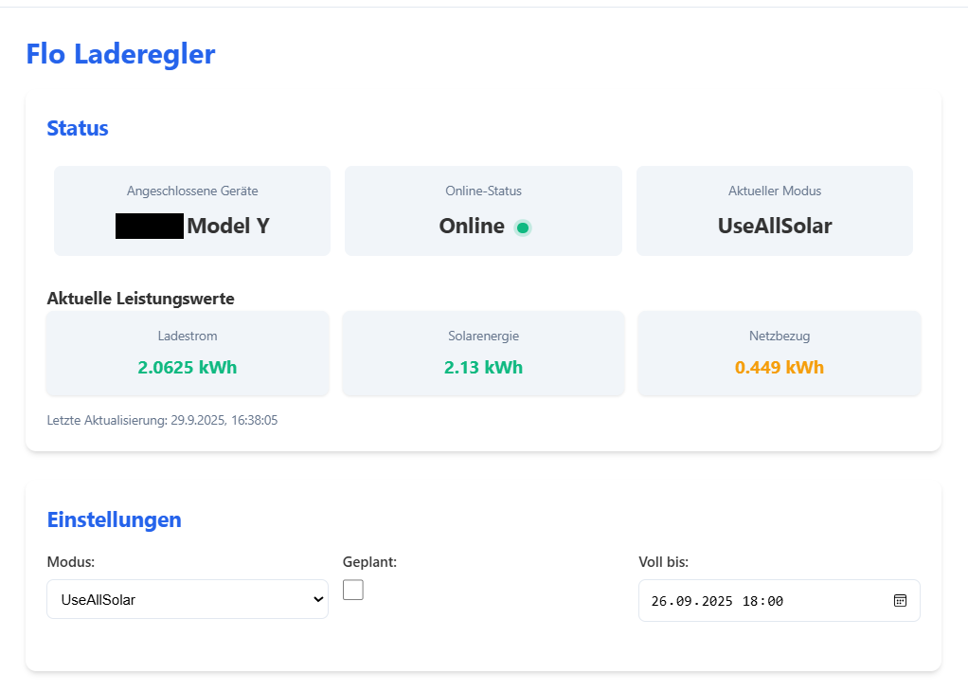This screenshot has height=692, width=968.
Task: Click the Letzte Aktualisierung timestamp text
Action: (162, 420)
